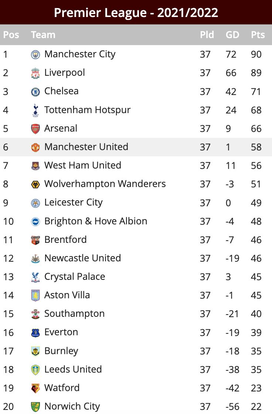The width and height of the screenshot is (272, 414).
Task: Open West Ham United team link
Action: (x=83, y=165)
